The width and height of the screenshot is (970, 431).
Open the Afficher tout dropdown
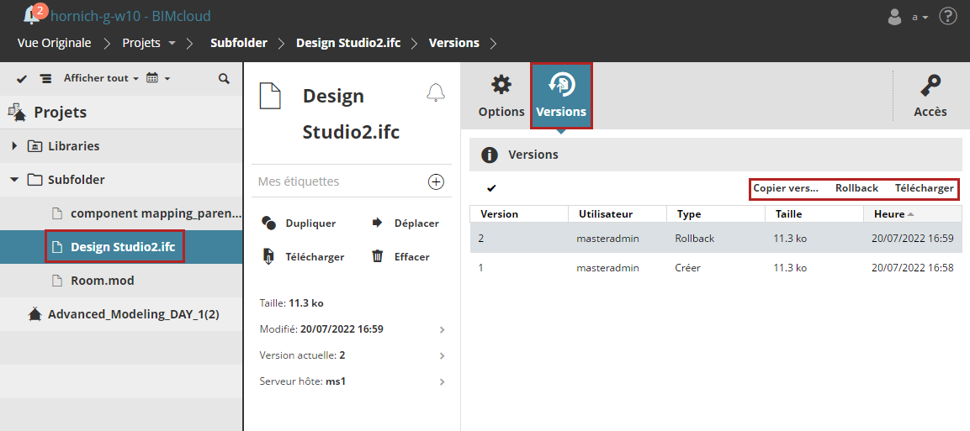click(101, 78)
